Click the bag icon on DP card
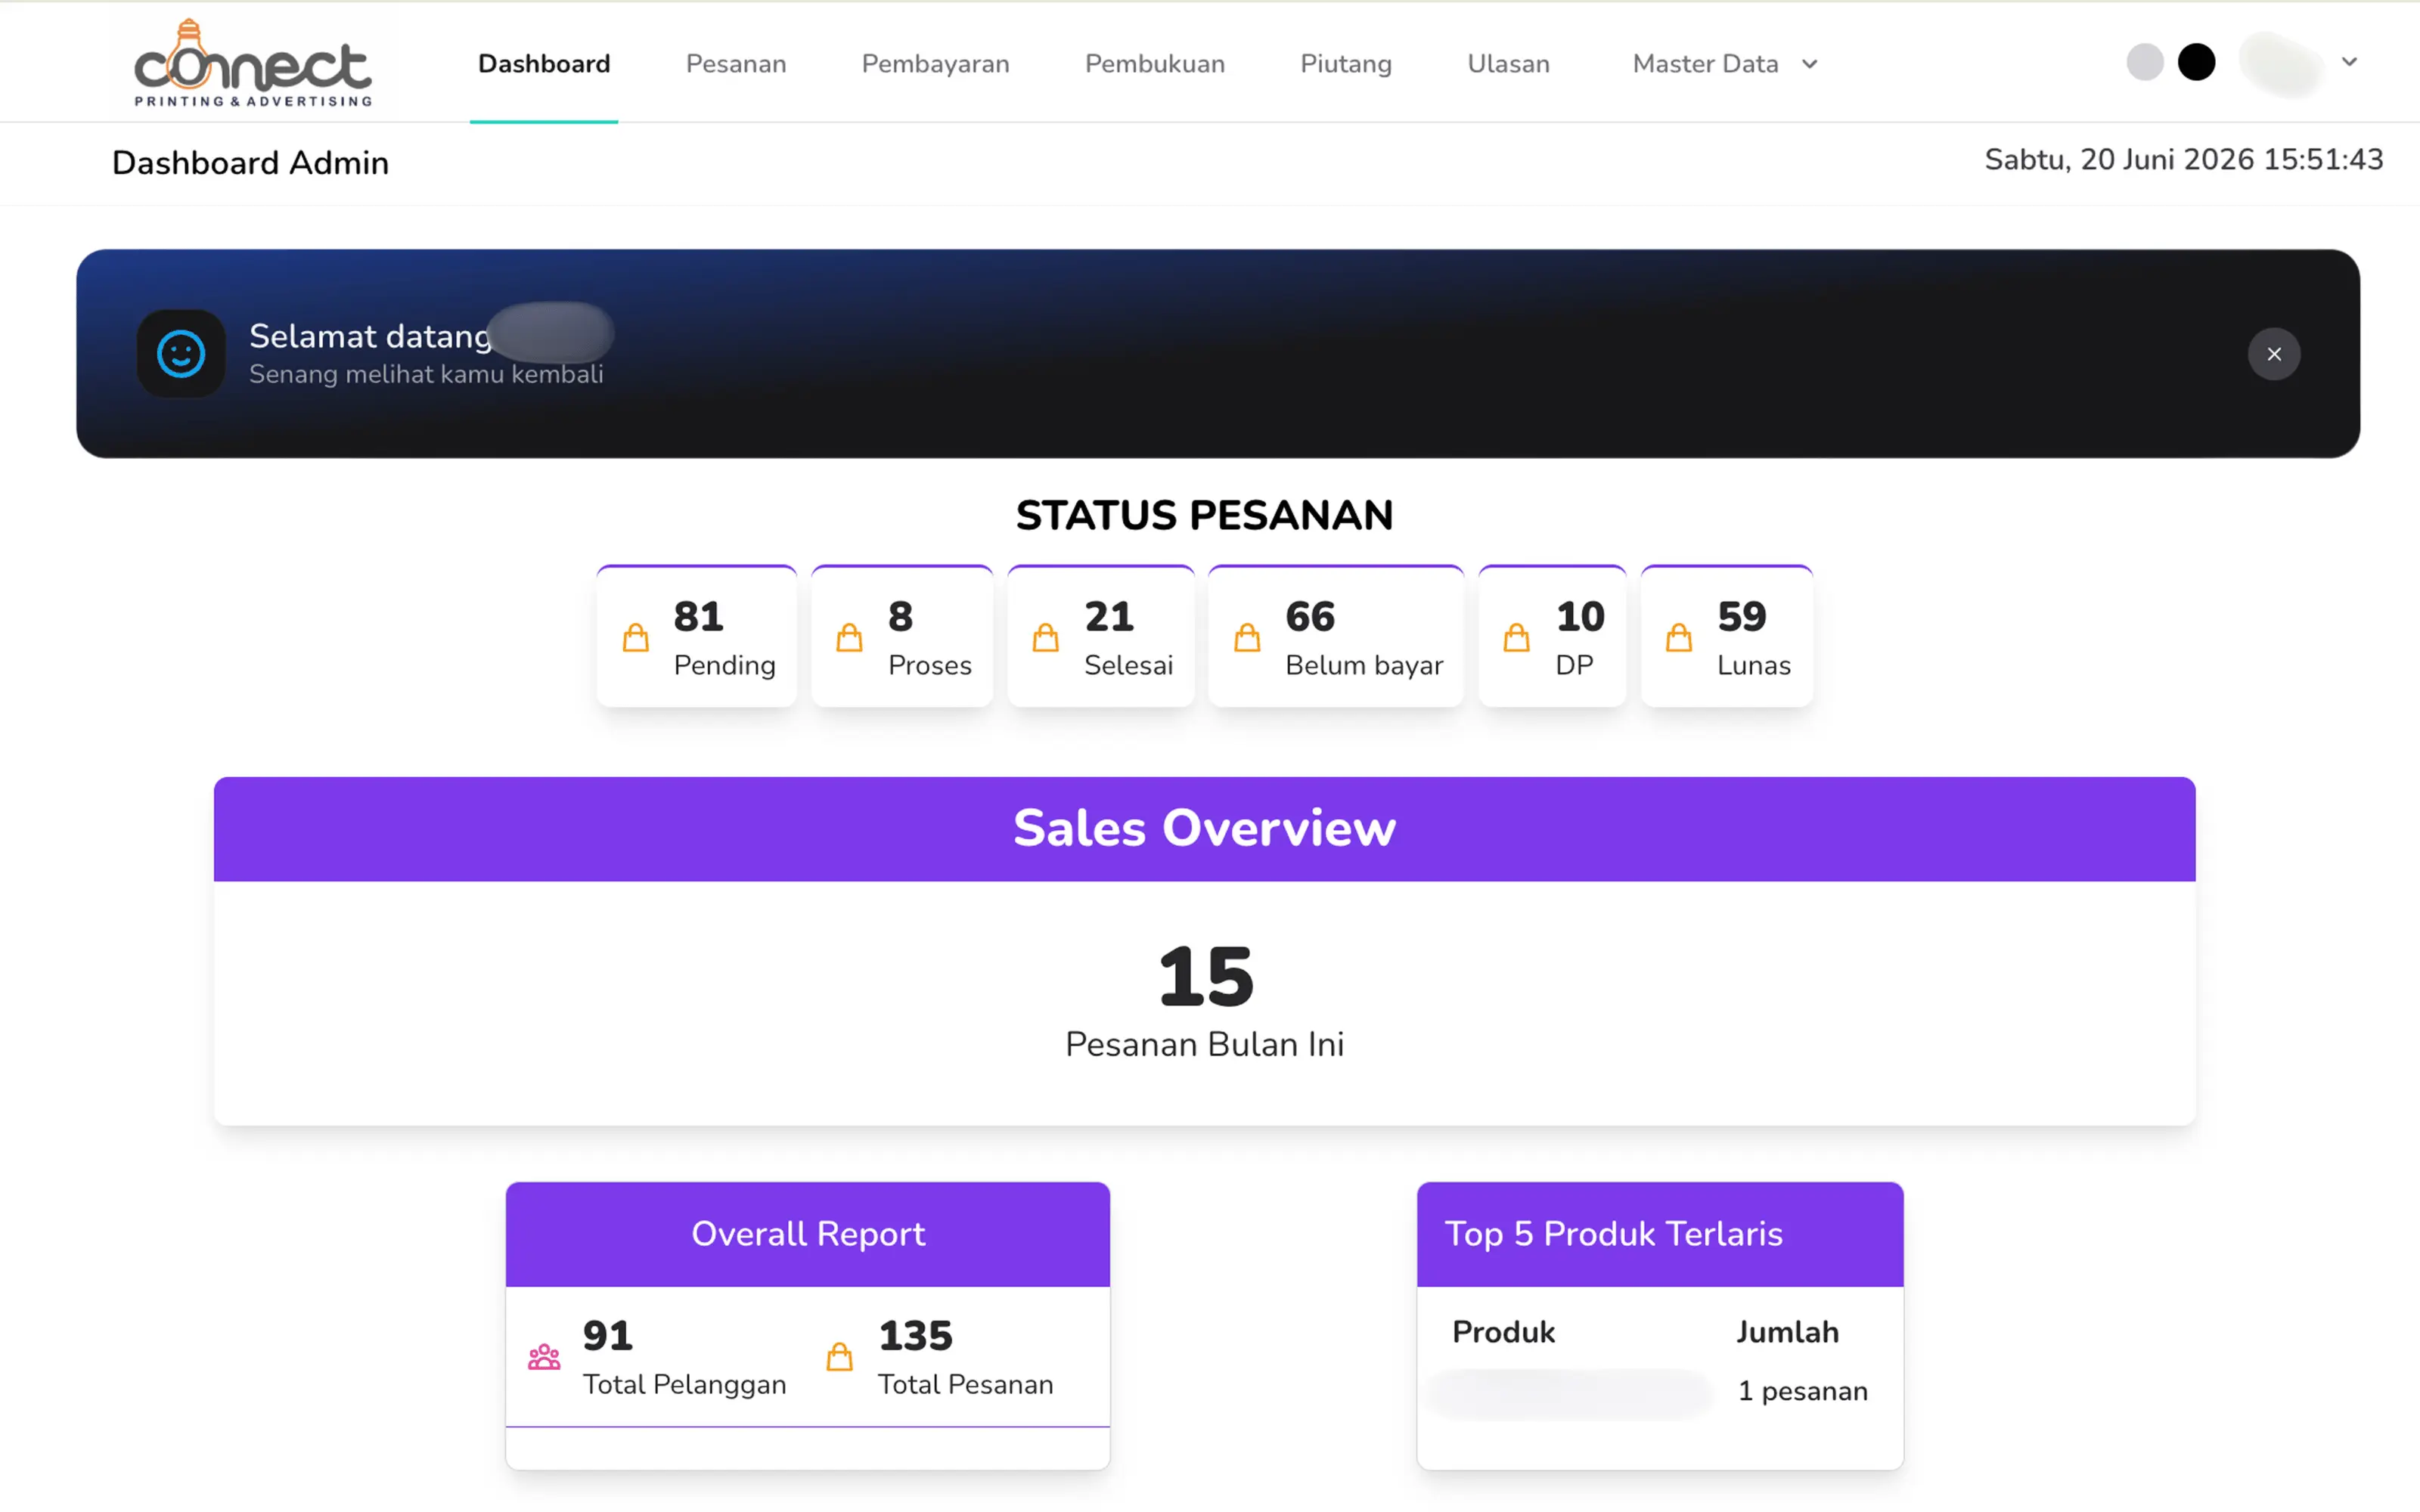This screenshot has height=1512, width=2420. (1517, 637)
